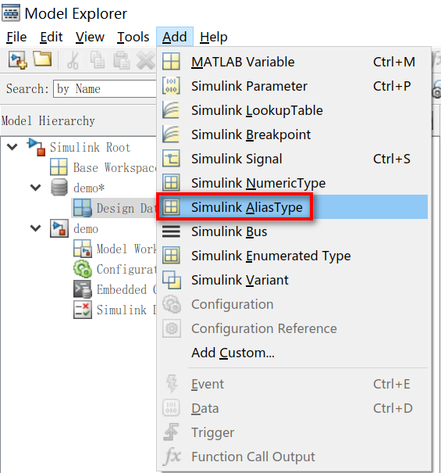This screenshot has height=473, width=441.
Task: Collapse the demo* data dictionary node
Action: (x=36, y=188)
